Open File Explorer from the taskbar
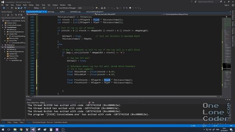 click(x=15, y=129)
